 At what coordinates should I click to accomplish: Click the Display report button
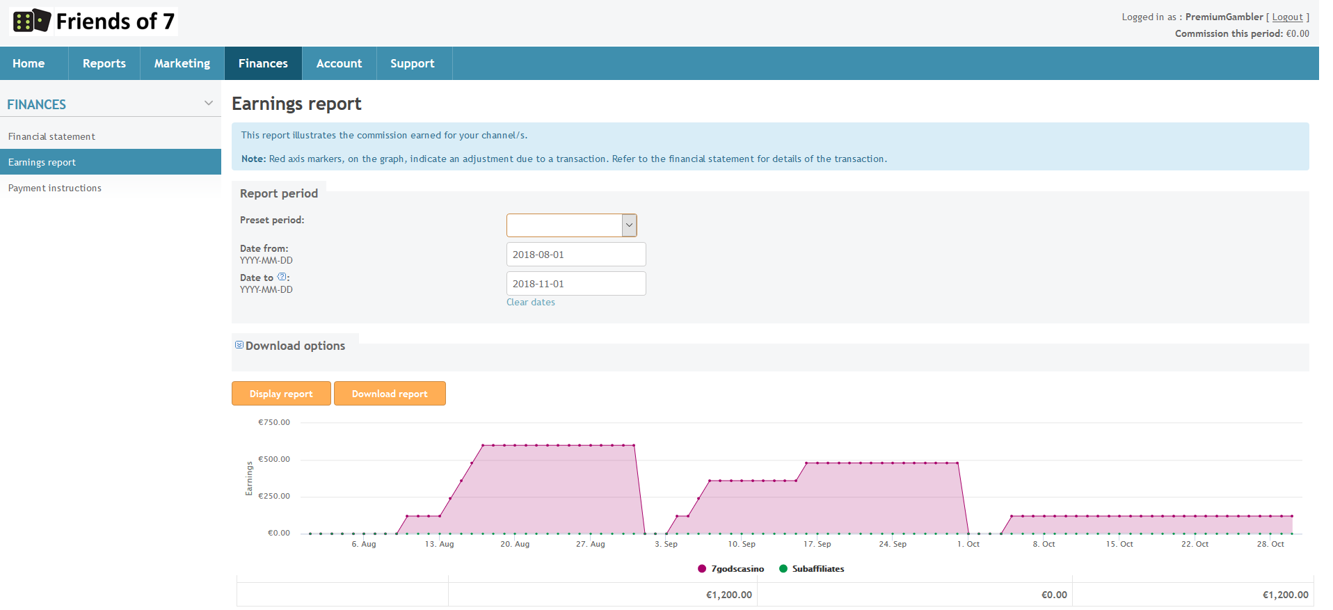(x=281, y=394)
